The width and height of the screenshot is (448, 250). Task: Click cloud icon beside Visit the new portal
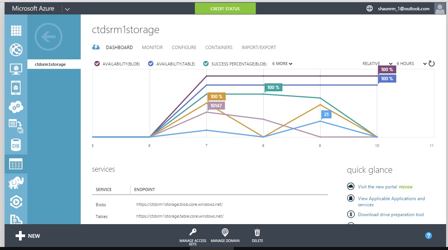(x=351, y=186)
